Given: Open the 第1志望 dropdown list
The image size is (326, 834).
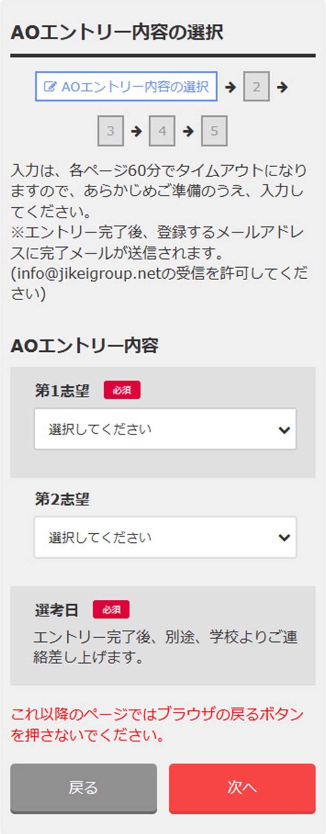Looking at the screenshot, I should point(165,430).
